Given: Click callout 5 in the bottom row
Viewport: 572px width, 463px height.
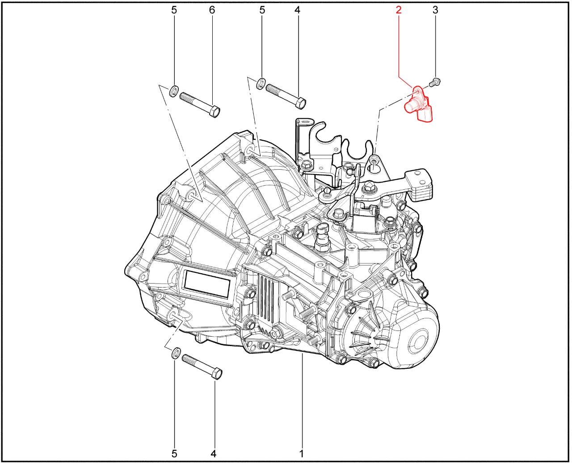Looking at the screenshot, I should [174, 453].
